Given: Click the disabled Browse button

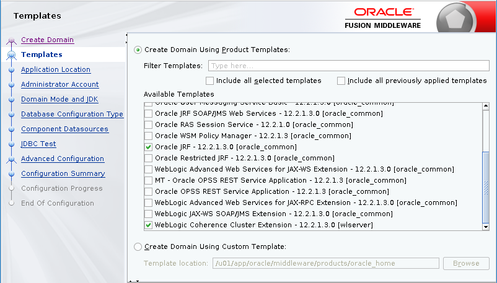Looking at the screenshot, I should click(x=465, y=263).
